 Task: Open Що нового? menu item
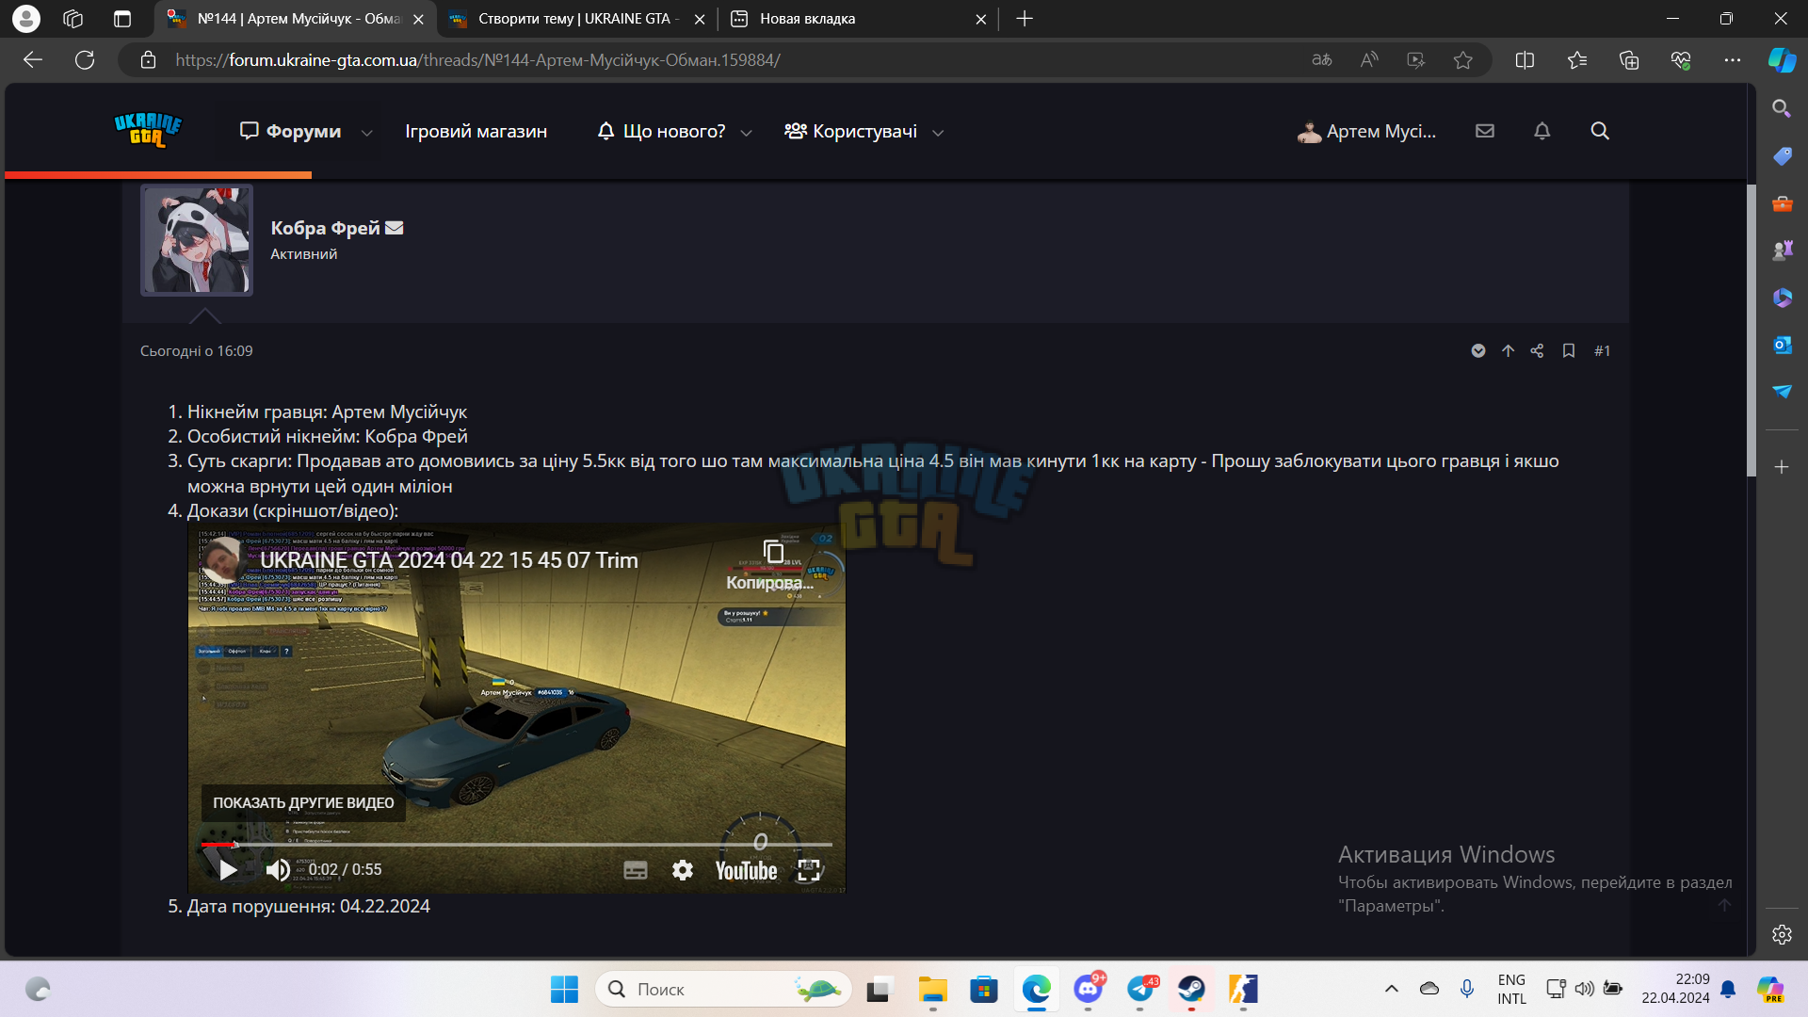click(662, 131)
